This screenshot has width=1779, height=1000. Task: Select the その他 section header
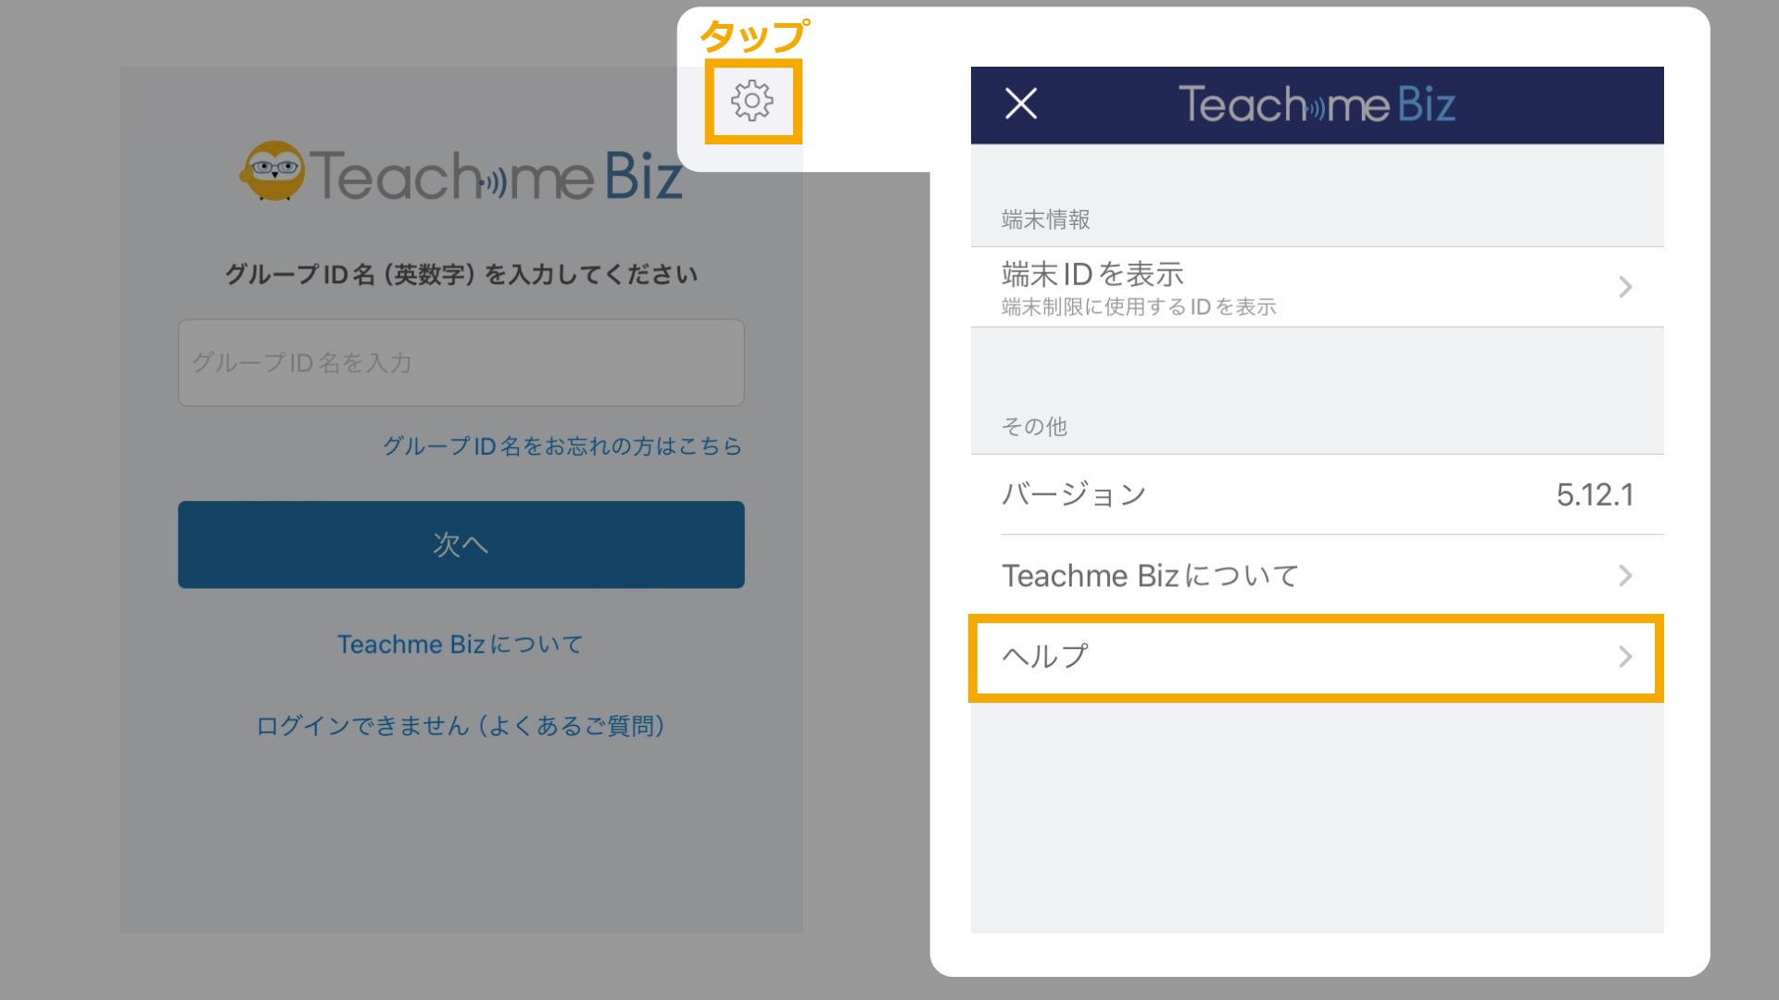coord(1035,427)
